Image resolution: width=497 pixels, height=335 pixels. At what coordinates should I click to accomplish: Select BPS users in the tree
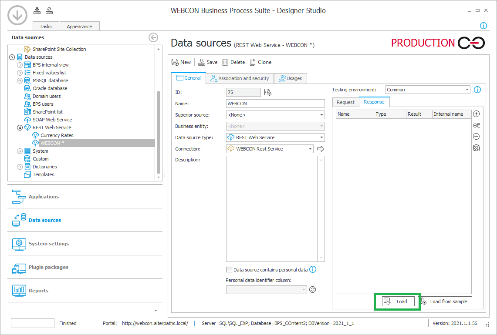point(43,104)
